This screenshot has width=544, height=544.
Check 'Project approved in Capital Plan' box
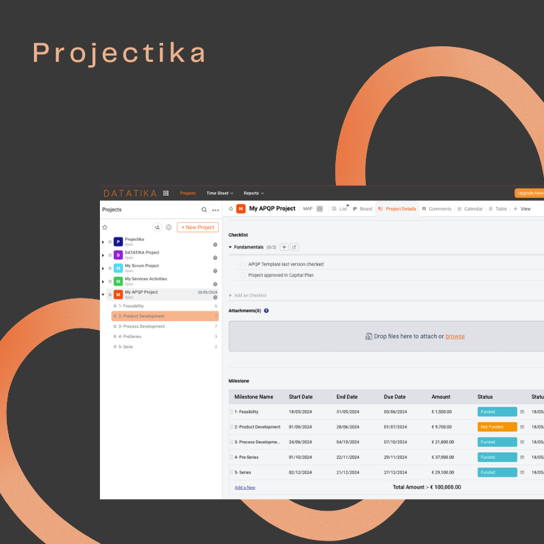coord(243,275)
